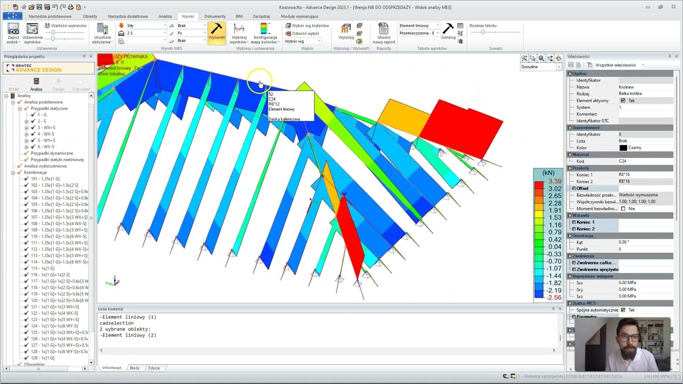Toggle Spójna automatycznie checkbox
Screen dimensions: 683x384
(x=623, y=310)
